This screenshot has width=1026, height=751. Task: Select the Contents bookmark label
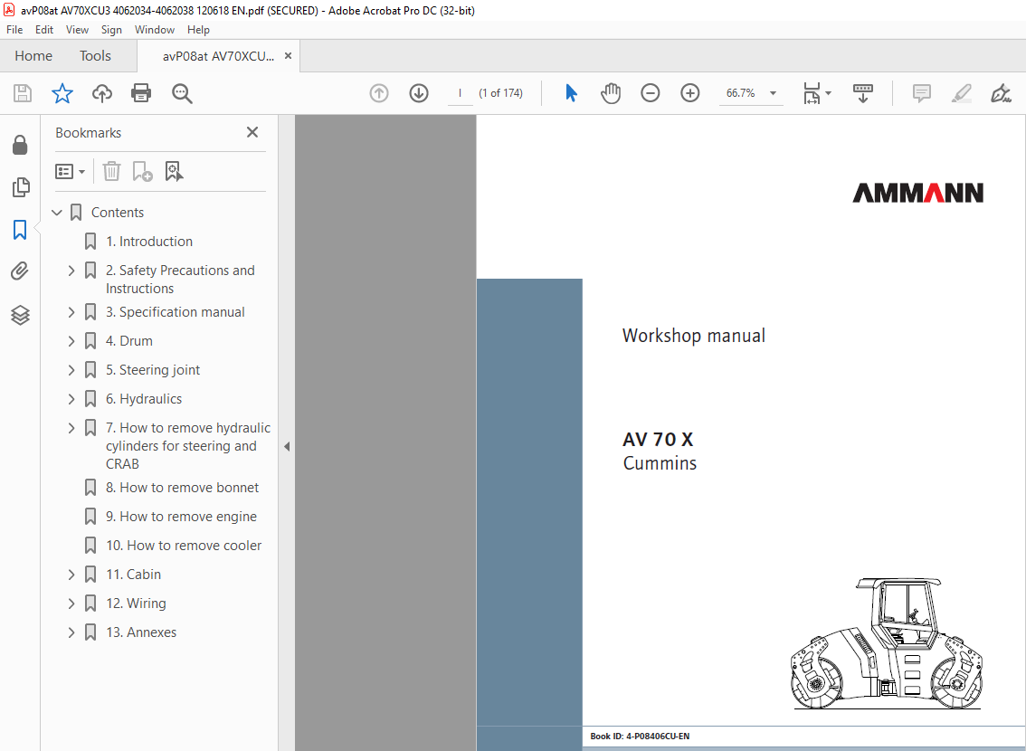pyautogui.click(x=117, y=213)
